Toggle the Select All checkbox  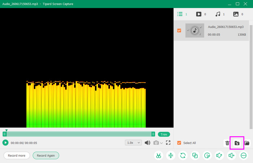pyautogui.click(x=179, y=143)
